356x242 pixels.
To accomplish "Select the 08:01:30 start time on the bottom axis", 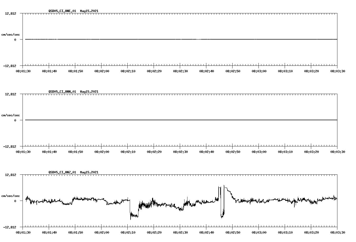I will 23,232.
